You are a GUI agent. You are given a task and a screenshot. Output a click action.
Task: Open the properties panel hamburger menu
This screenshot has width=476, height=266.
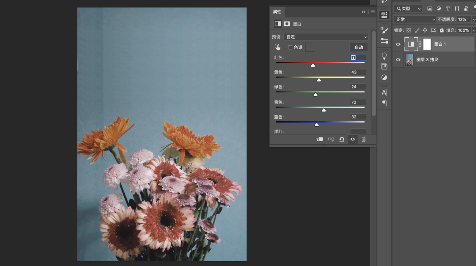click(x=373, y=12)
